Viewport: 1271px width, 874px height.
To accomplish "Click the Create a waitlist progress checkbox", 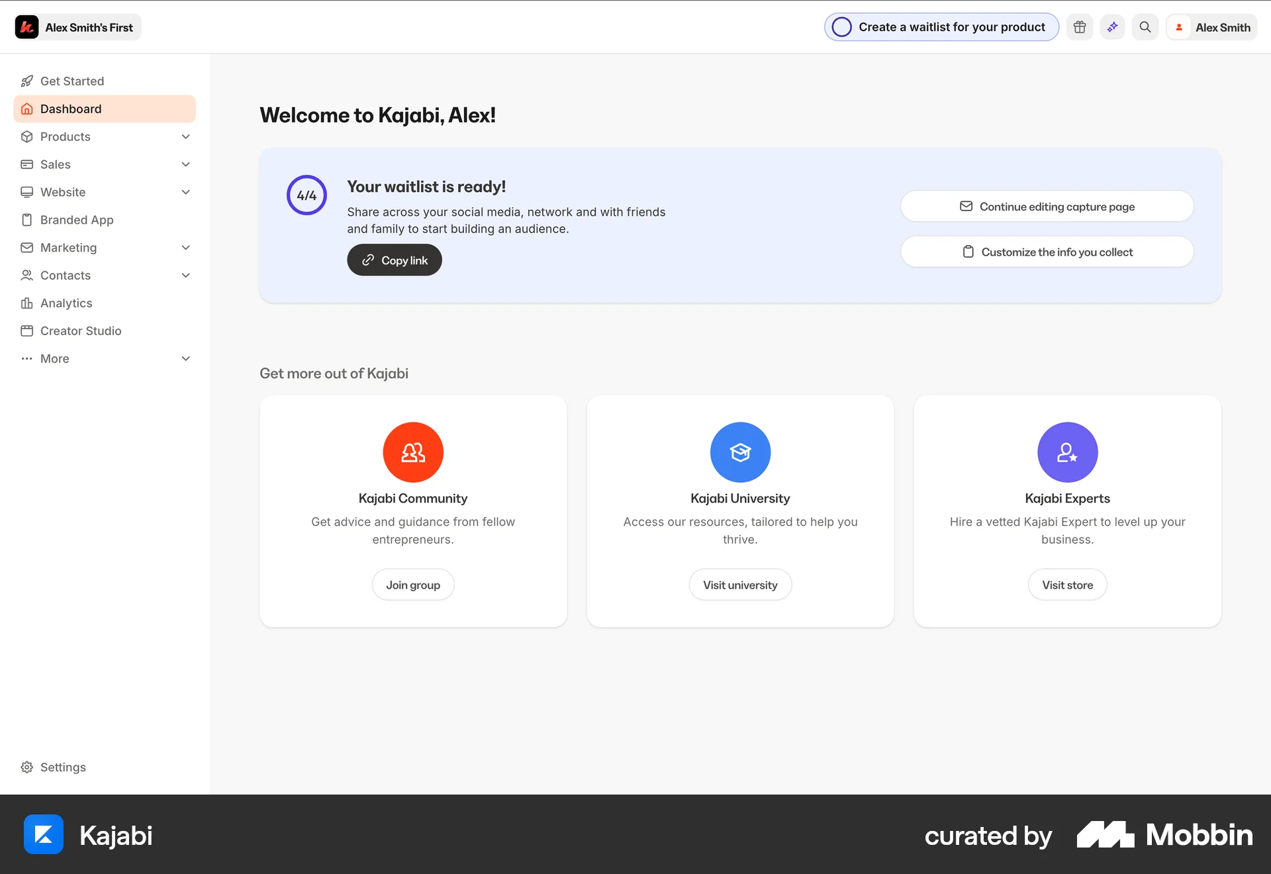I will (x=843, y=27).
